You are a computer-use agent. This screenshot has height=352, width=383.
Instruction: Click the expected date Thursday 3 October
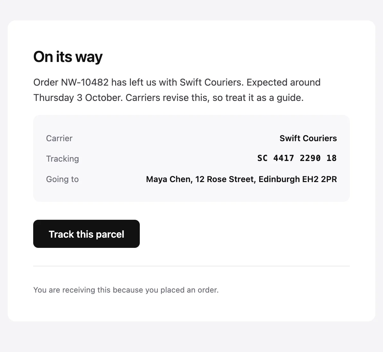click(x=78, y=98)
